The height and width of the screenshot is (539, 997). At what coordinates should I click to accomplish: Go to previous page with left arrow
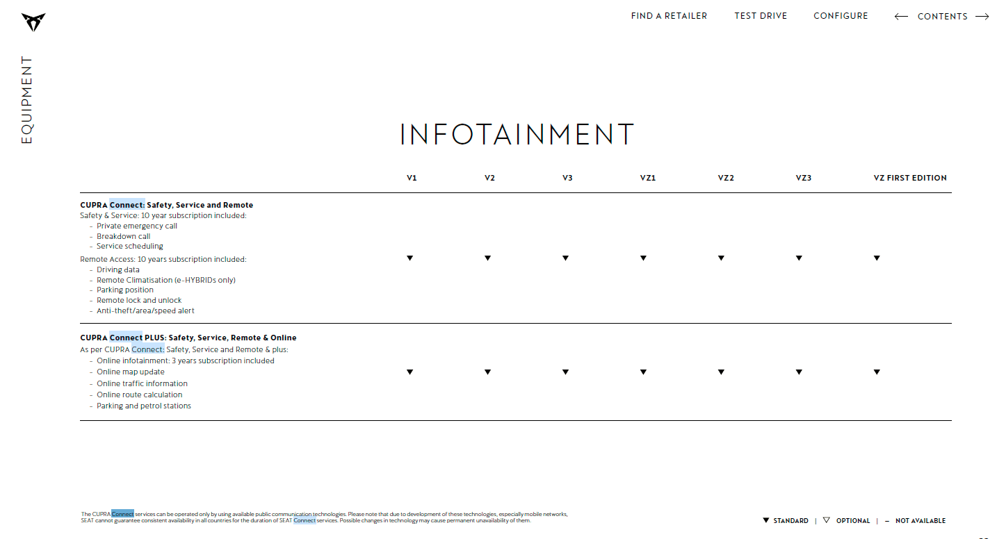[x=901, y=17]
